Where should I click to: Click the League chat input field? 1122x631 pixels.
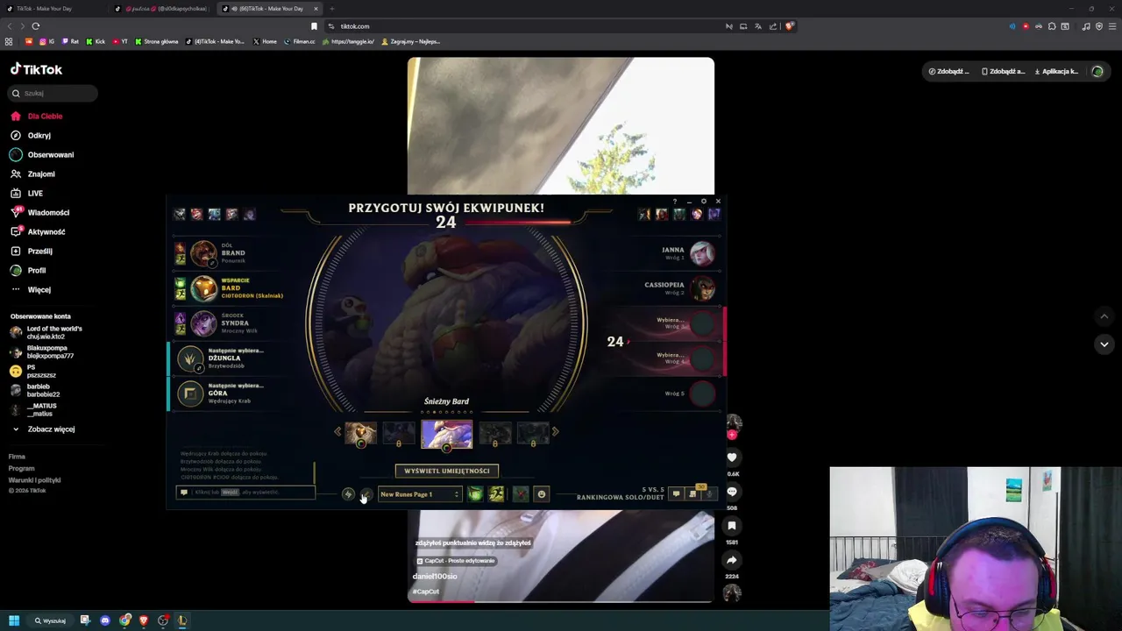245,493
